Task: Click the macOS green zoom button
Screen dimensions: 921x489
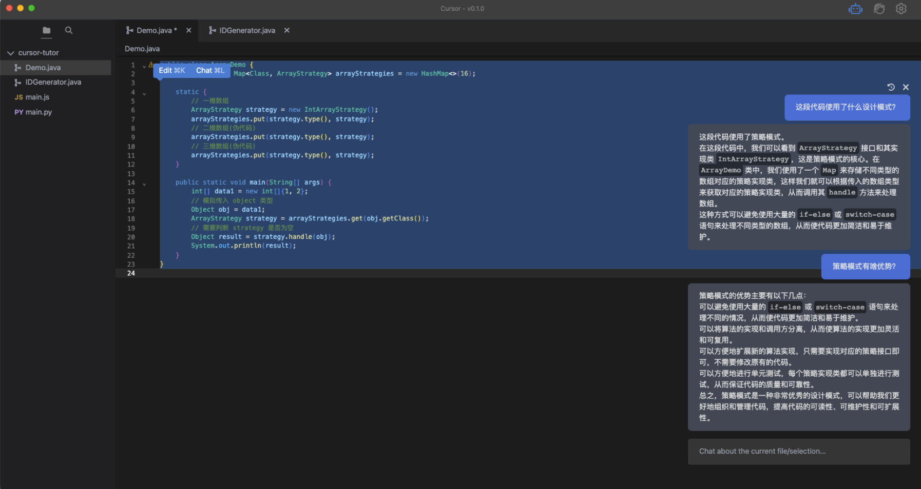Action: [32, 8]
